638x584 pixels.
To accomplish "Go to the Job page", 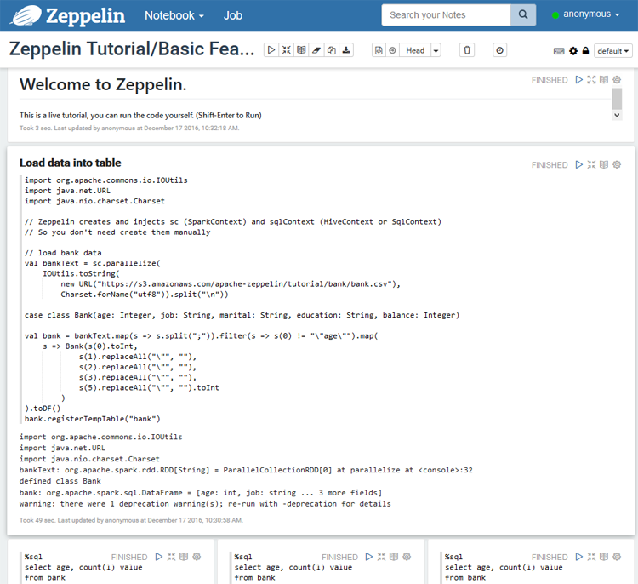I will click(x=232, y=15).
